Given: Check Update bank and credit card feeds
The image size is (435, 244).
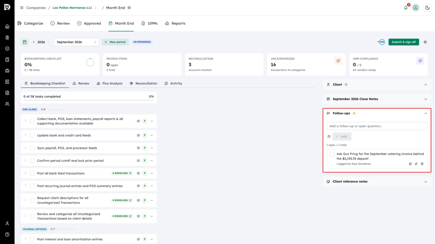Looking at the screenshot, I should tap(32, 136).
